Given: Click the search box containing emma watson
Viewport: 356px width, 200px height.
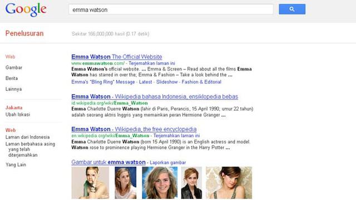Looking at the screenshot, I should click(171, 9).
